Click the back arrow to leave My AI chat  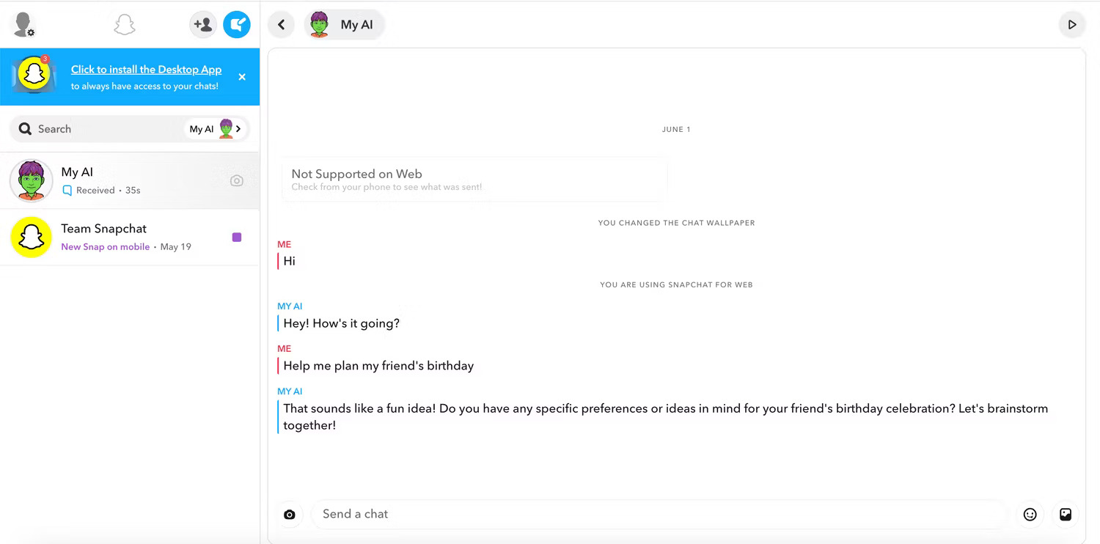(281, 24)
